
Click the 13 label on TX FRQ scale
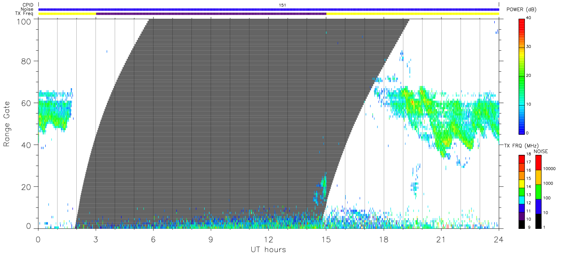pyautogui.click(x=529, y=195)
